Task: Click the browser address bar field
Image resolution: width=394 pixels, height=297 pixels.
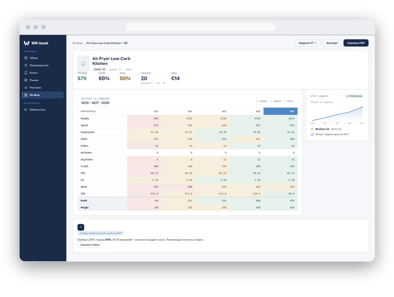Action: [201, 27]
